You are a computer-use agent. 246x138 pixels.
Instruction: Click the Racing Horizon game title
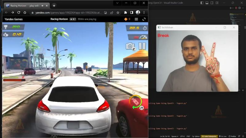click(x=59, y=19)
